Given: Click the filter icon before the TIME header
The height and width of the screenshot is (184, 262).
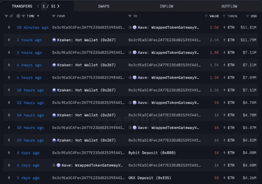Looking at the screenshot, I should click(x=24, y=16).
